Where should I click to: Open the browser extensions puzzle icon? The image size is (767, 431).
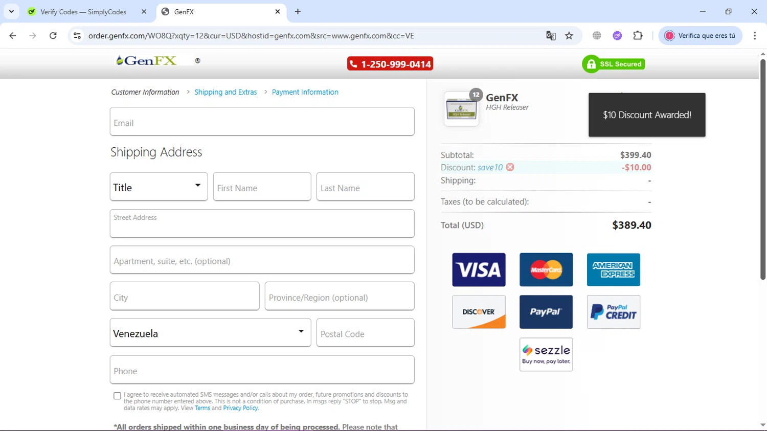click(x=638, y=36)
